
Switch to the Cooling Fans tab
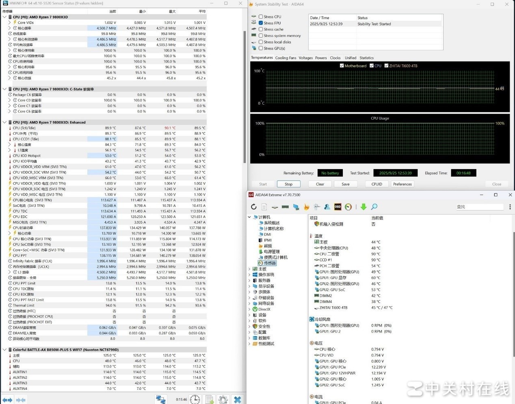coord(286,58)
